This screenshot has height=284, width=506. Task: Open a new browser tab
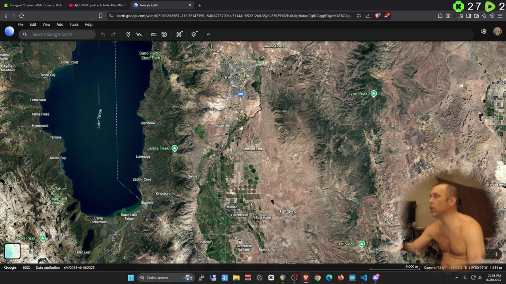click(x=200, y=5)
